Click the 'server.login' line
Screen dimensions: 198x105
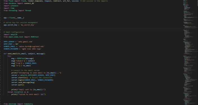[x=32, y=80]
